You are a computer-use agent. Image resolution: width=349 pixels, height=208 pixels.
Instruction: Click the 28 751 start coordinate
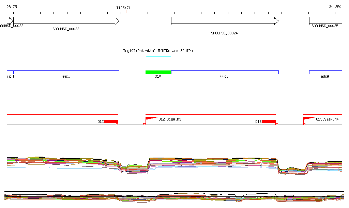coord(13,7)
